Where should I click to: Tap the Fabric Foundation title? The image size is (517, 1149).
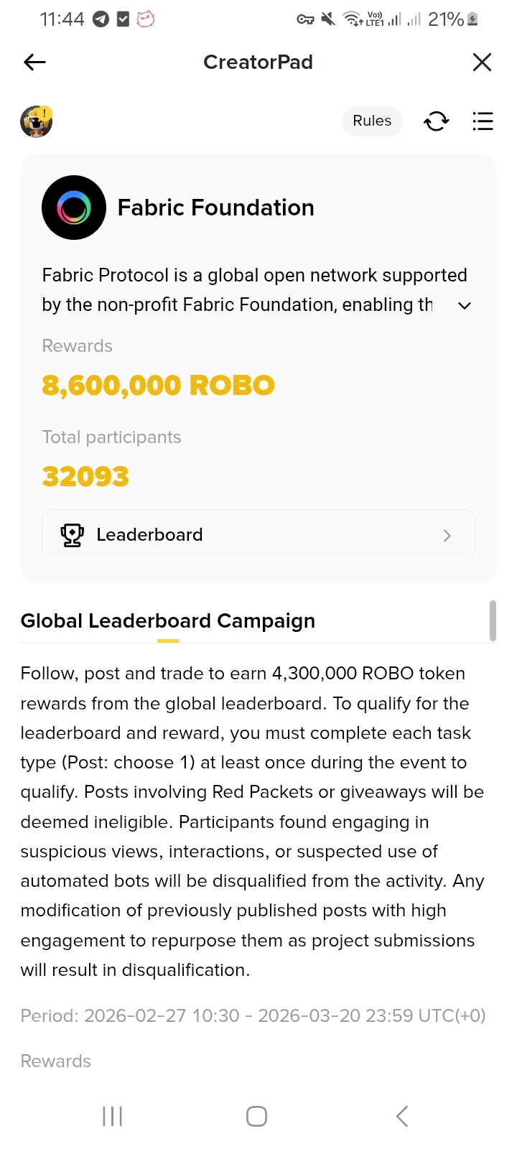215,208
